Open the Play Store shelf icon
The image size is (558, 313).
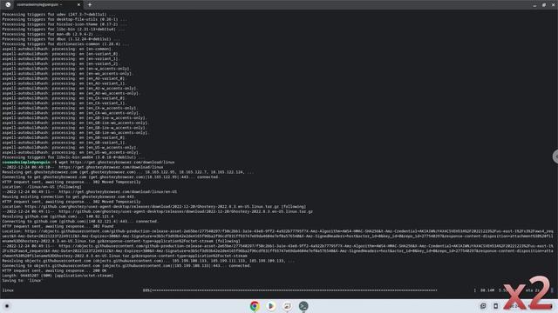(x=271, y=306)
